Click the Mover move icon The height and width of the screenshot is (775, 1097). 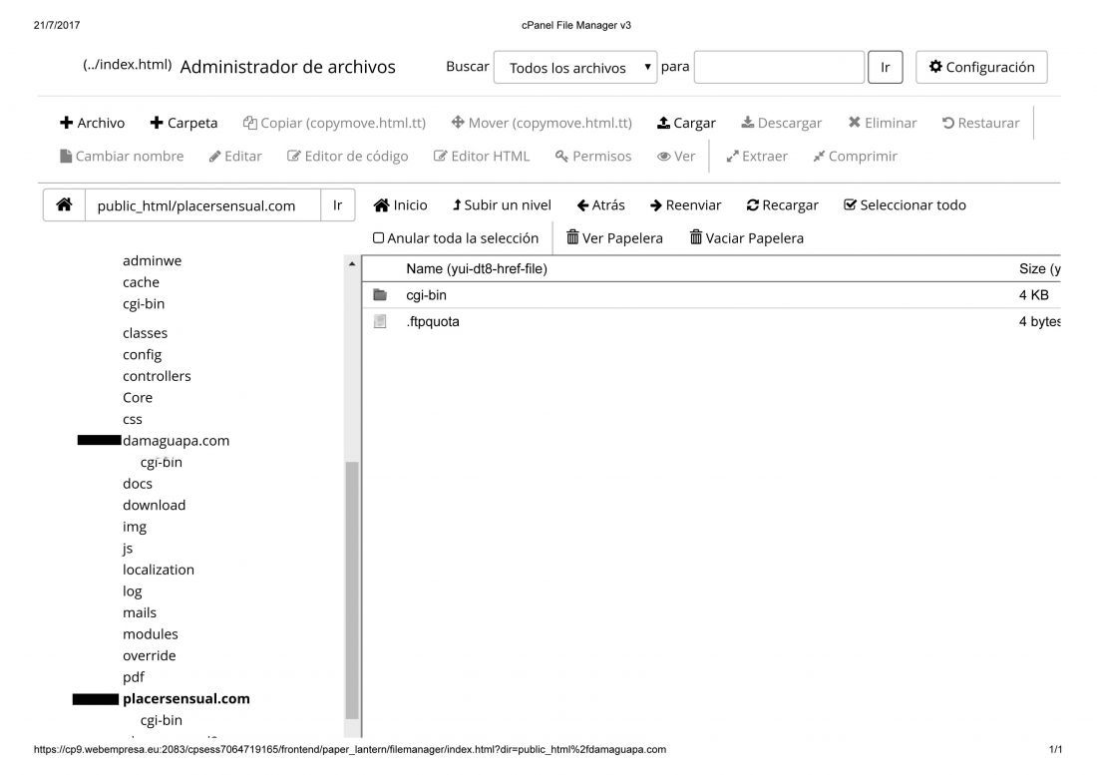click(458, 123)
